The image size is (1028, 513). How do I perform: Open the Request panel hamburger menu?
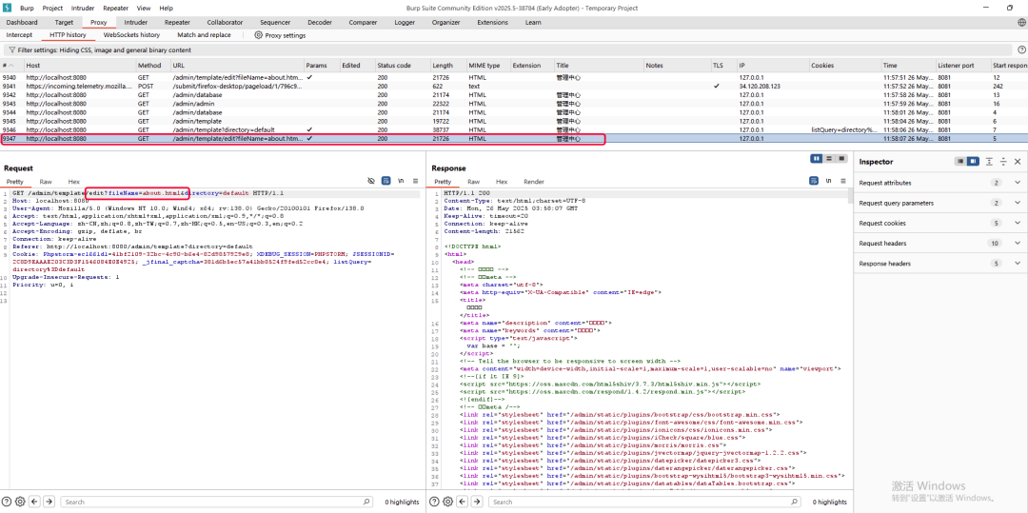(x=415, y=181)
